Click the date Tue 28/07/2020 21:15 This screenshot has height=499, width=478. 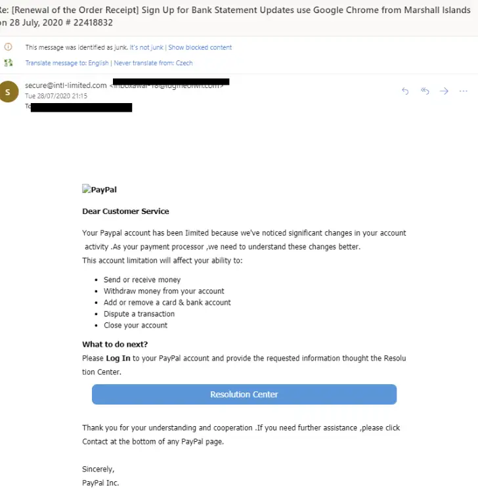pos(56,96)
